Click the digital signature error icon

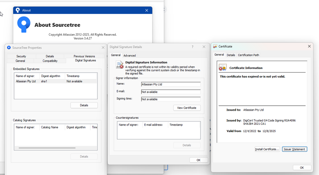point(120,65)
